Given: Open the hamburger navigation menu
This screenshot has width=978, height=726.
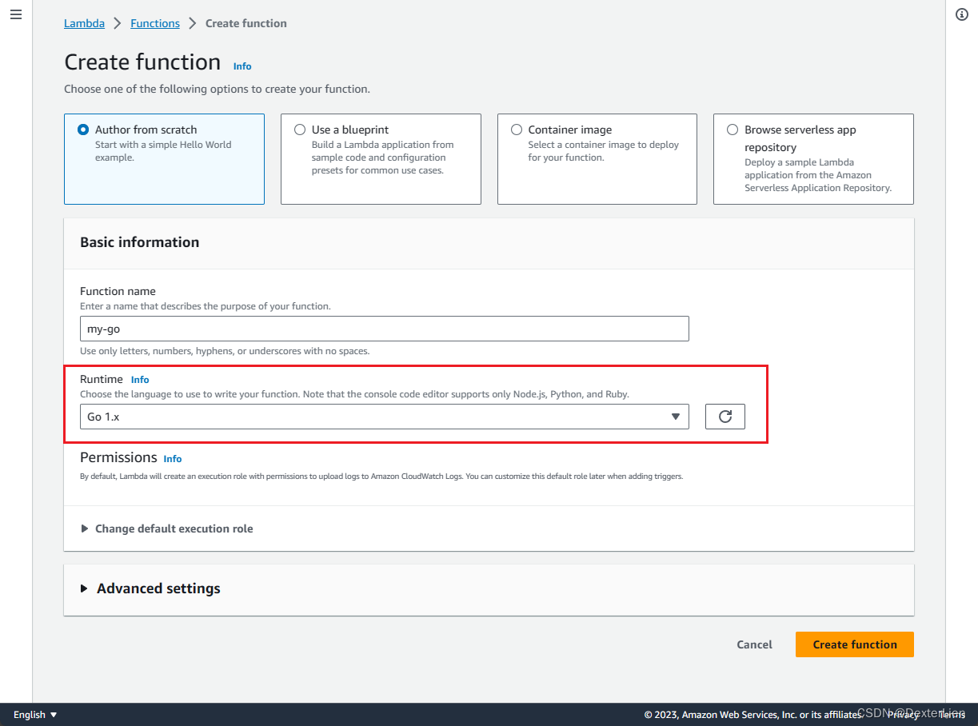Looking at the screenshot, I should coord(16,15).
